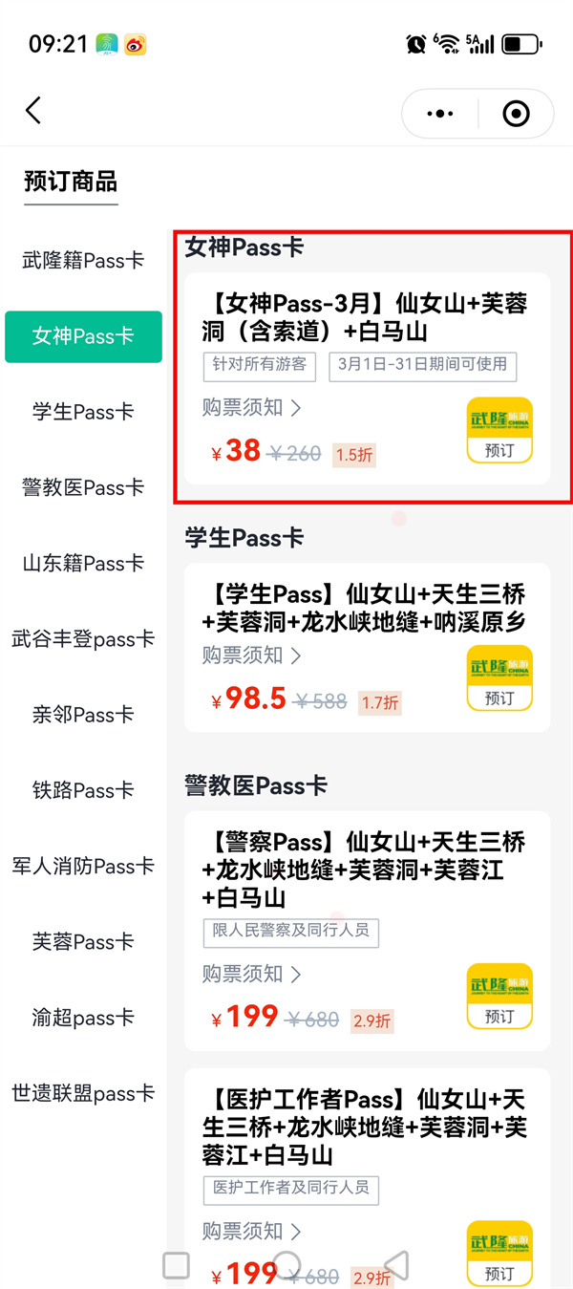Expand 购票须知 under 女神Pass-3月
This screenshot has height=1289, width=573.
(251, 408)
